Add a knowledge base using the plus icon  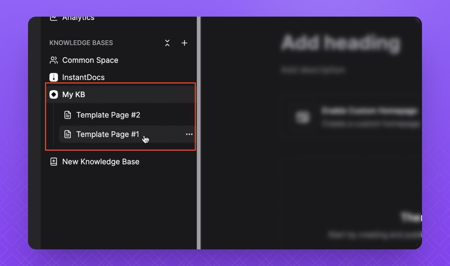pos(184,43)
